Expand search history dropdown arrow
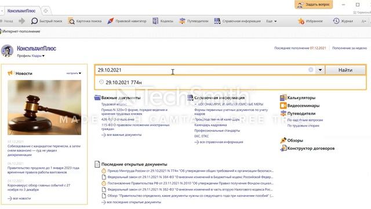 [x=320, y=70]
